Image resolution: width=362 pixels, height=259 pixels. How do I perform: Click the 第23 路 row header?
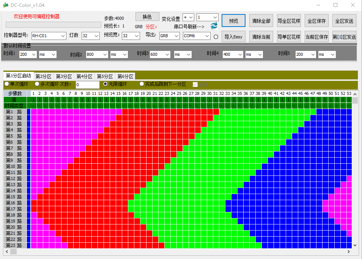click(15, 245)
